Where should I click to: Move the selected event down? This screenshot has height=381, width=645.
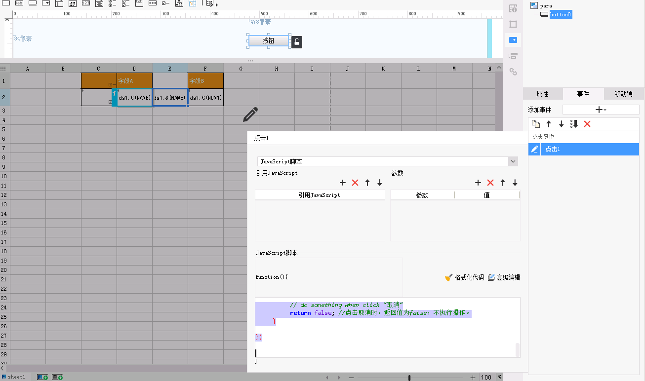562,124
